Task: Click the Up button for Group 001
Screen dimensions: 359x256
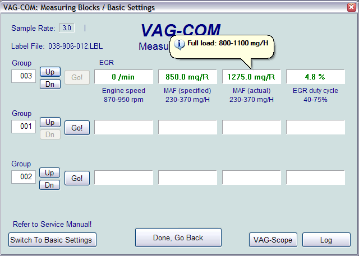Action: coord(50,122)
